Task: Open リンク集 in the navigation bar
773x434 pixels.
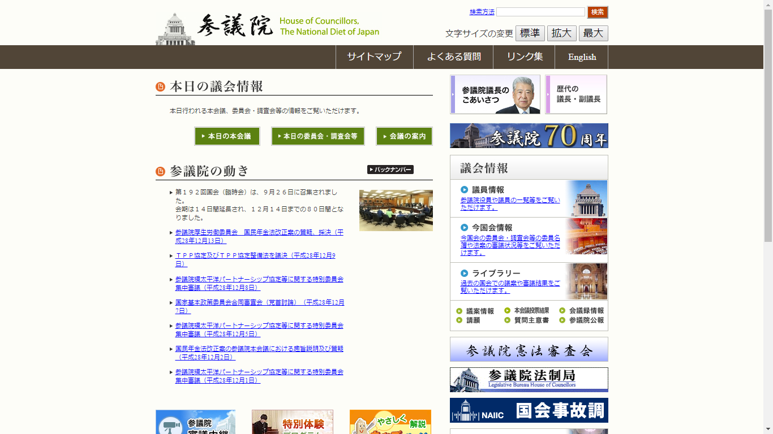Action: tap(524, 57)
